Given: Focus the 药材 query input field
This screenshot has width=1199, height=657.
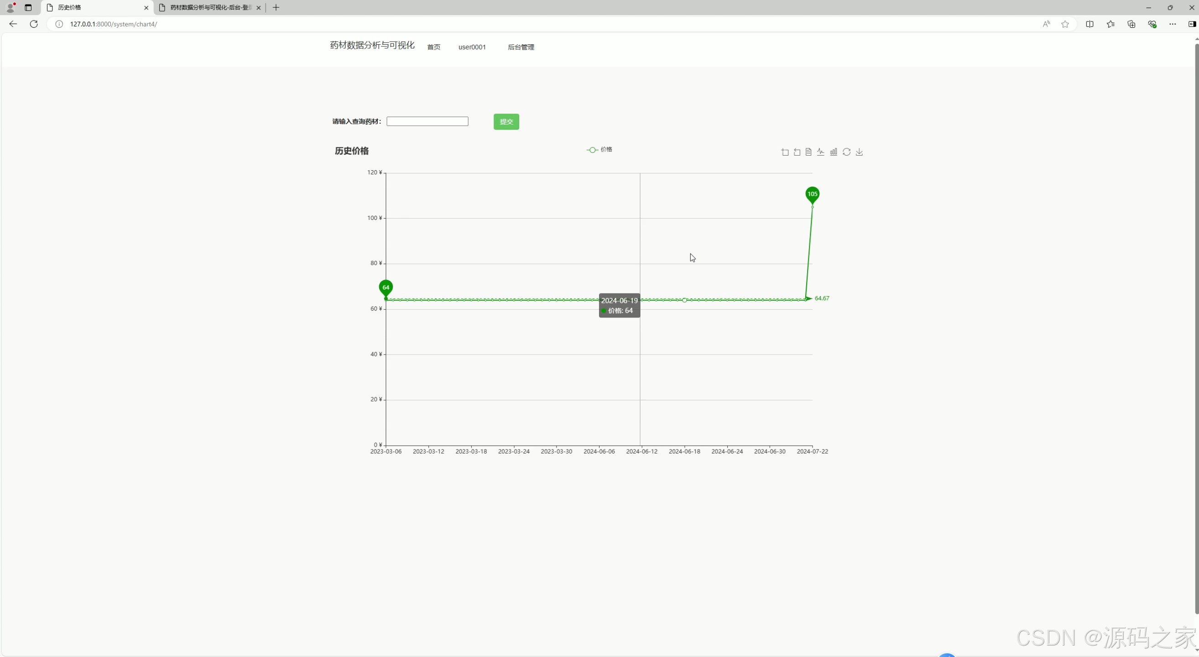Looking at the screenshot, I should (x=427, y=121).
